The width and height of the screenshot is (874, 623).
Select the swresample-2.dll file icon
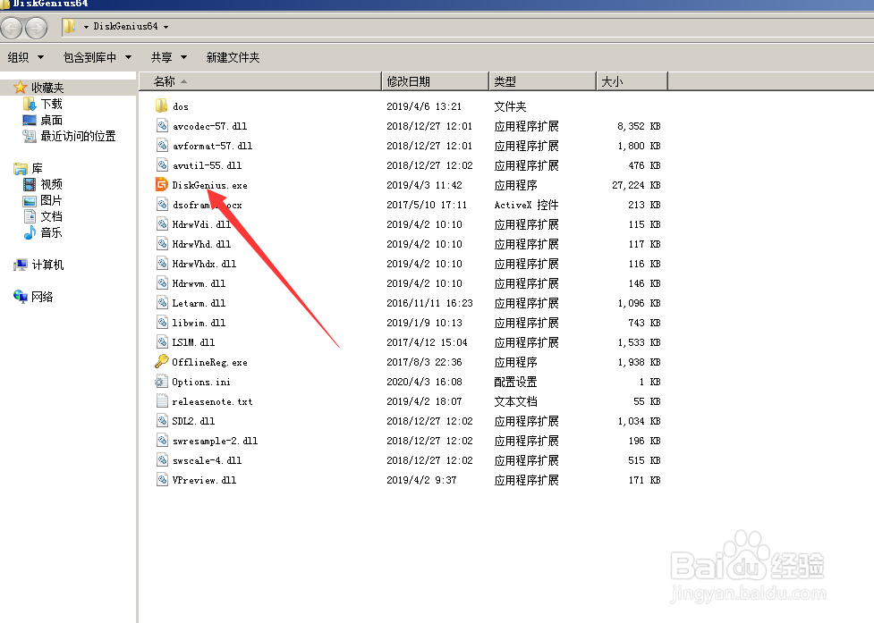[162, 441]
